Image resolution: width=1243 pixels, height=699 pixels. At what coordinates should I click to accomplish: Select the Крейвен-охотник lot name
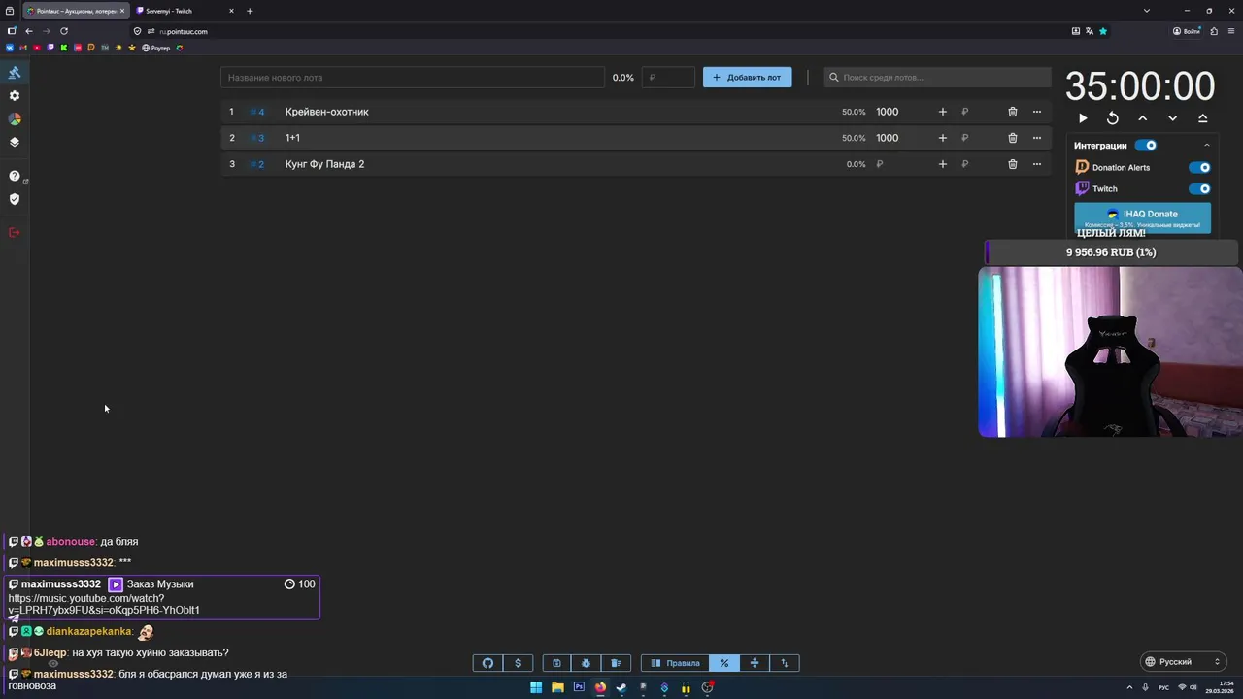327,112
